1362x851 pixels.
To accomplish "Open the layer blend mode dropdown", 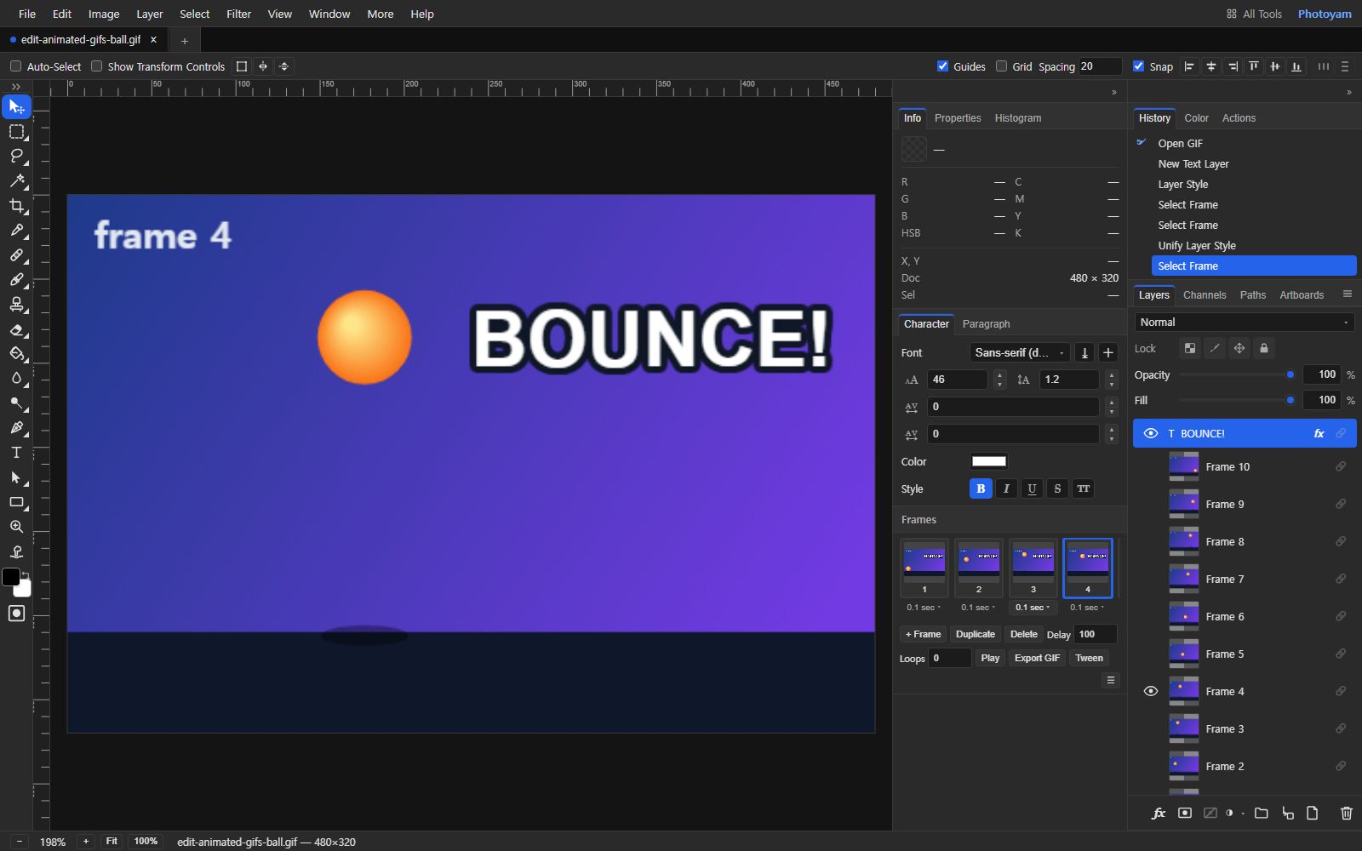I will [x=1244, y=322].
